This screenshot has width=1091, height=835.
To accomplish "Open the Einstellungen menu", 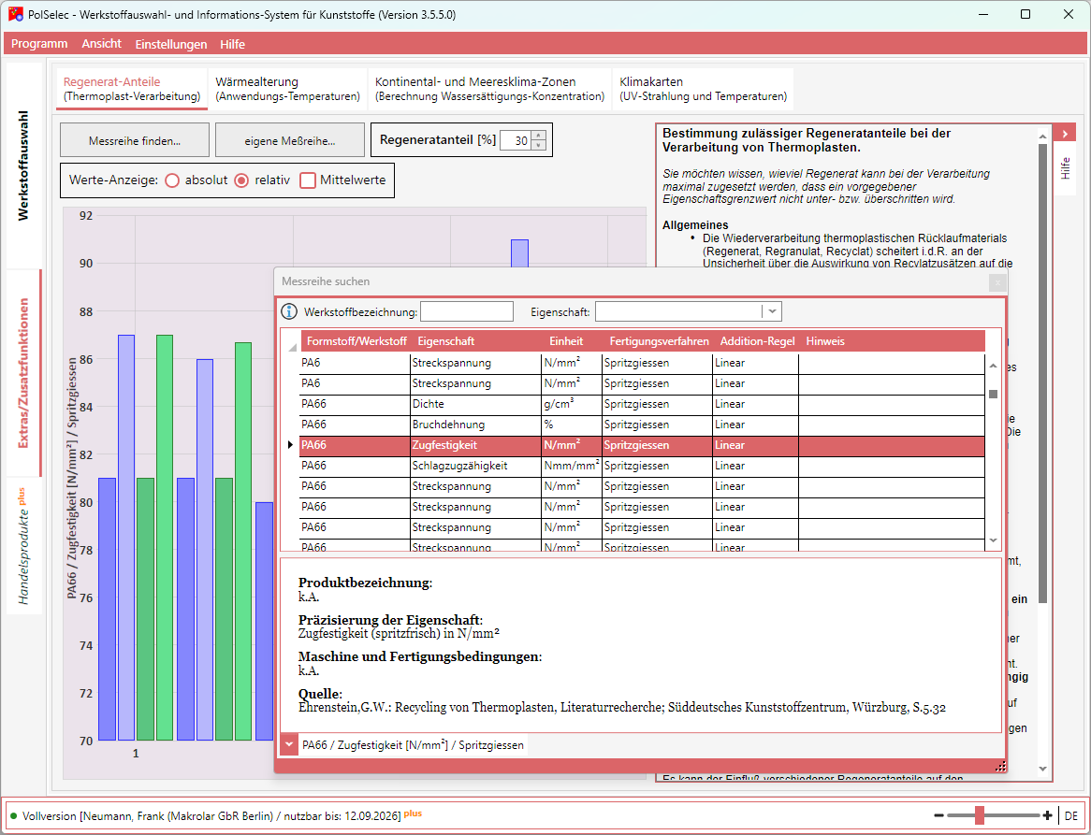I will (171, 44).
